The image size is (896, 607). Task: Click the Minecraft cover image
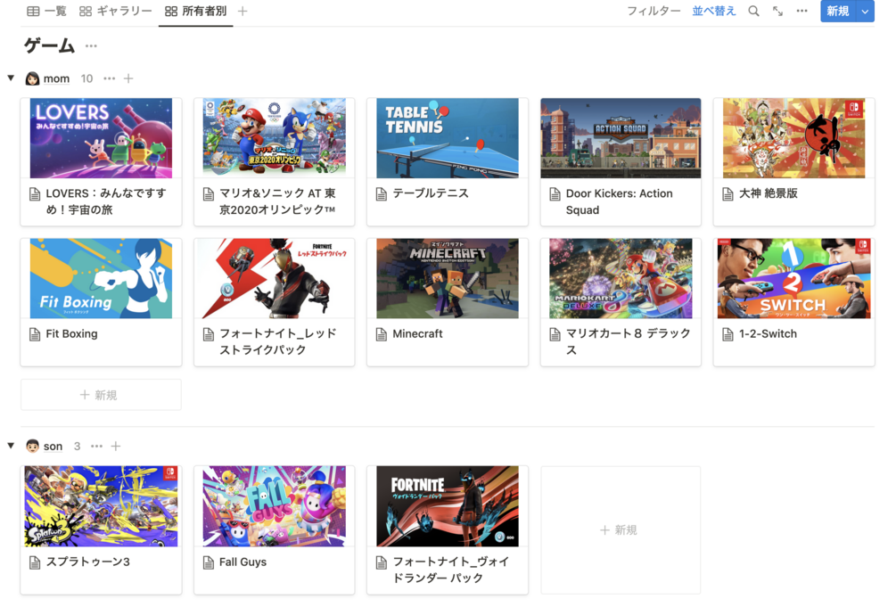tap(448, 278)
